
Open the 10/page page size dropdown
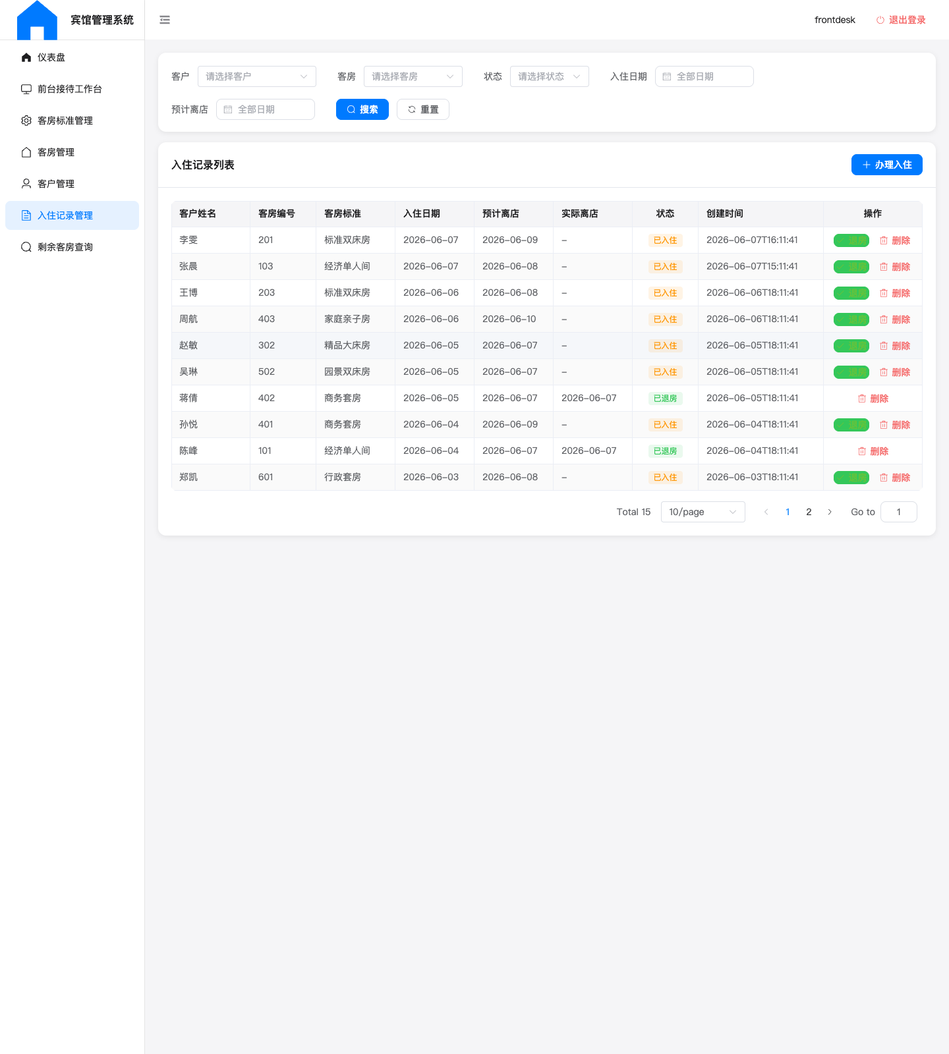[703, 512]
